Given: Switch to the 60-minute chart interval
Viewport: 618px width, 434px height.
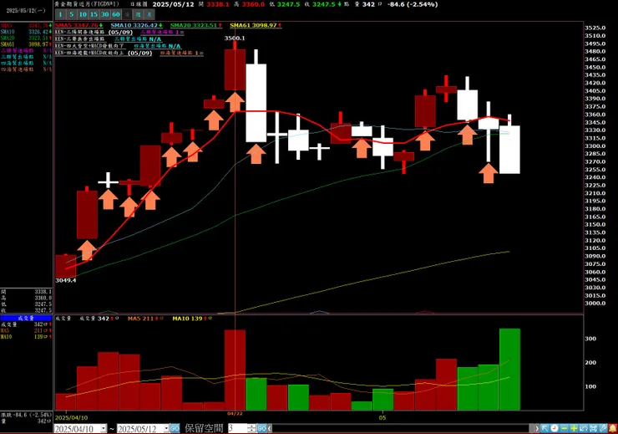Looking at the screenshot, I should (115, 14).
